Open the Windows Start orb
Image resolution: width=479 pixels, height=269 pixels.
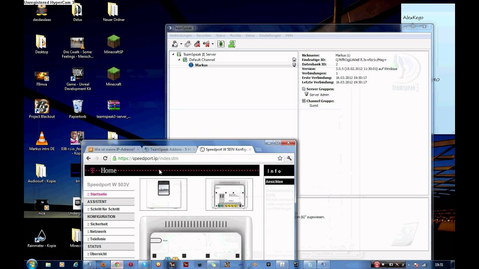click(x=32, y=264)
